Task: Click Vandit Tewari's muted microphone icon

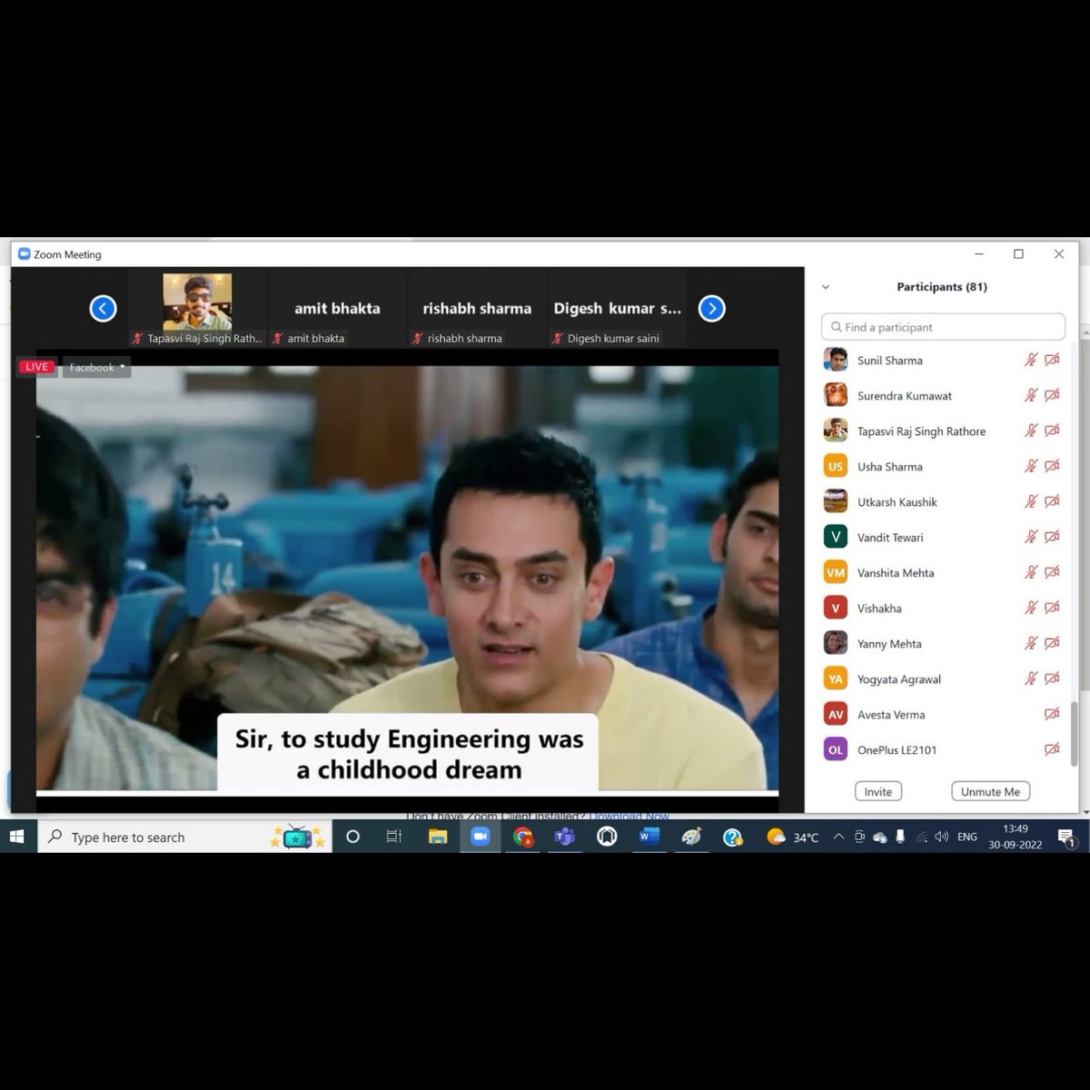Action: tap(1031, 537)
